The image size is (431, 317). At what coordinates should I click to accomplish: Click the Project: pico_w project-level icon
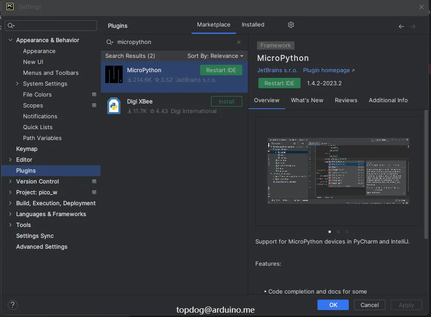click(x=94, y=192)
